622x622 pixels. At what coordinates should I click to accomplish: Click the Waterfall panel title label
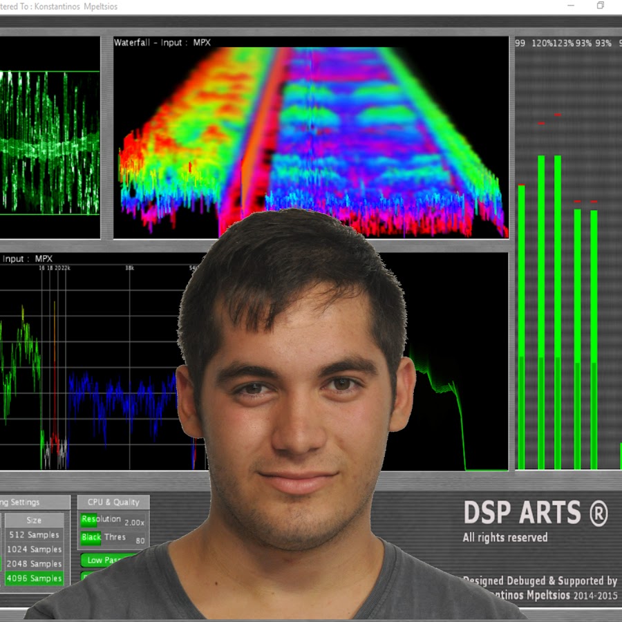[x=162, y=42]
